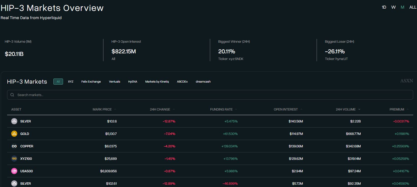Open the Felix Exchange markets tab
Screen dimensions: 417x187
(x=91, y=82)
